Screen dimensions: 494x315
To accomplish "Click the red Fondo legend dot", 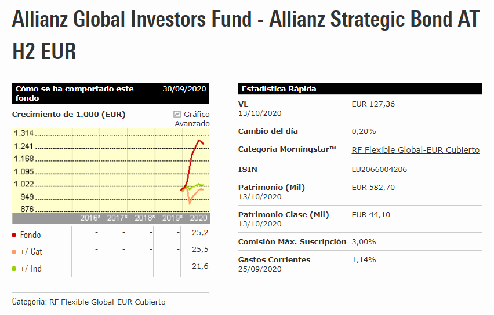I will tap(14, 235).
